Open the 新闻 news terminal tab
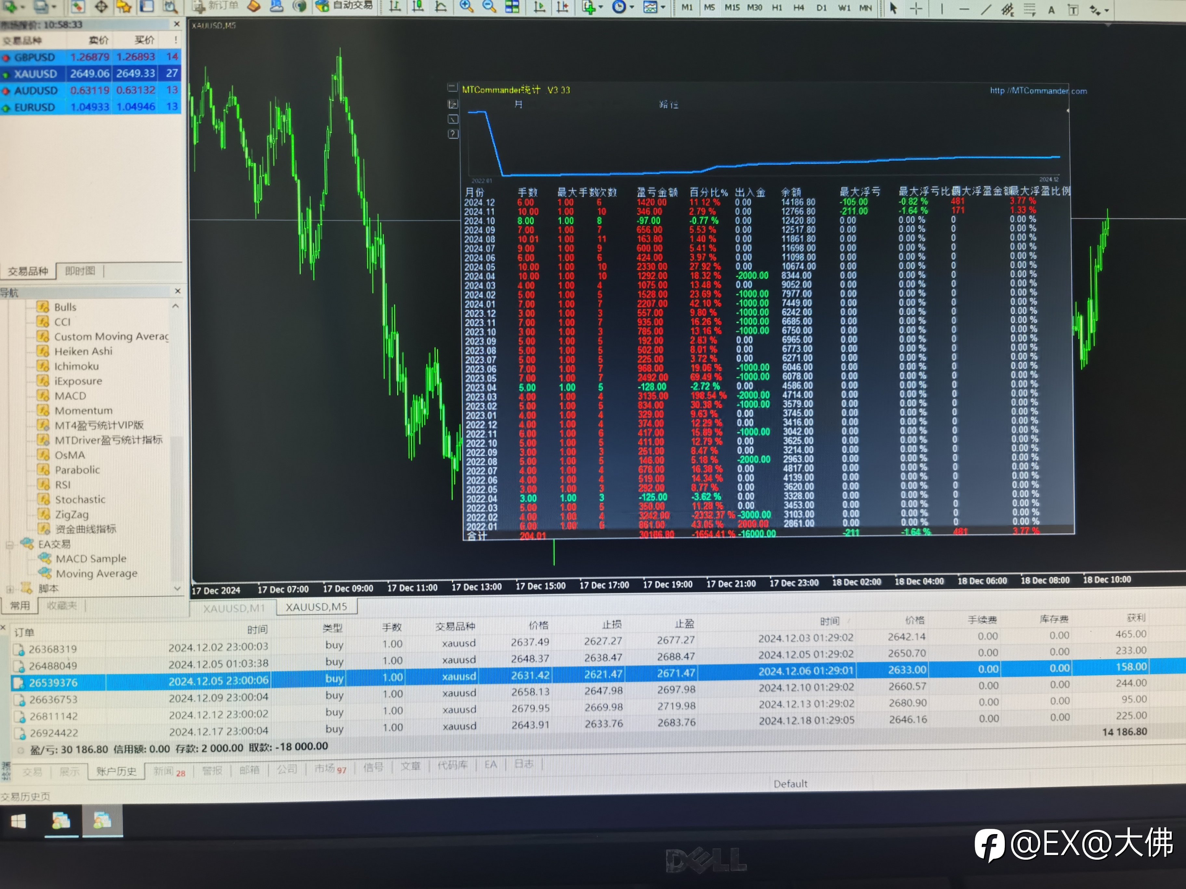Image resolution: width=1186 pixels, height=889 pixels. point(169,772)
